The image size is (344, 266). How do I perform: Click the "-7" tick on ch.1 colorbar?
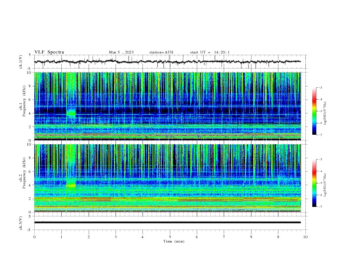pos(321,135)
